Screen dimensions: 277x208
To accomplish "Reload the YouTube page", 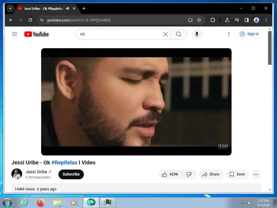I will point(30,20).
